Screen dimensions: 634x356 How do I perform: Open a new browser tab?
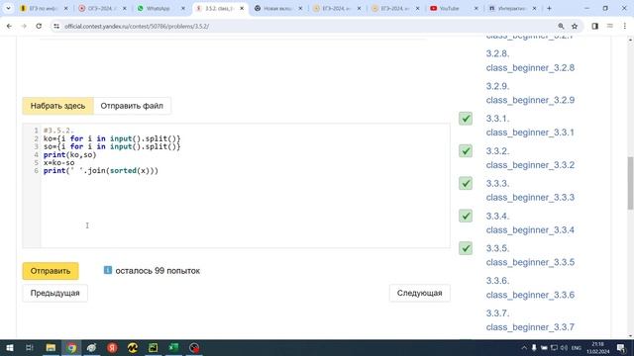coord(549,8)
